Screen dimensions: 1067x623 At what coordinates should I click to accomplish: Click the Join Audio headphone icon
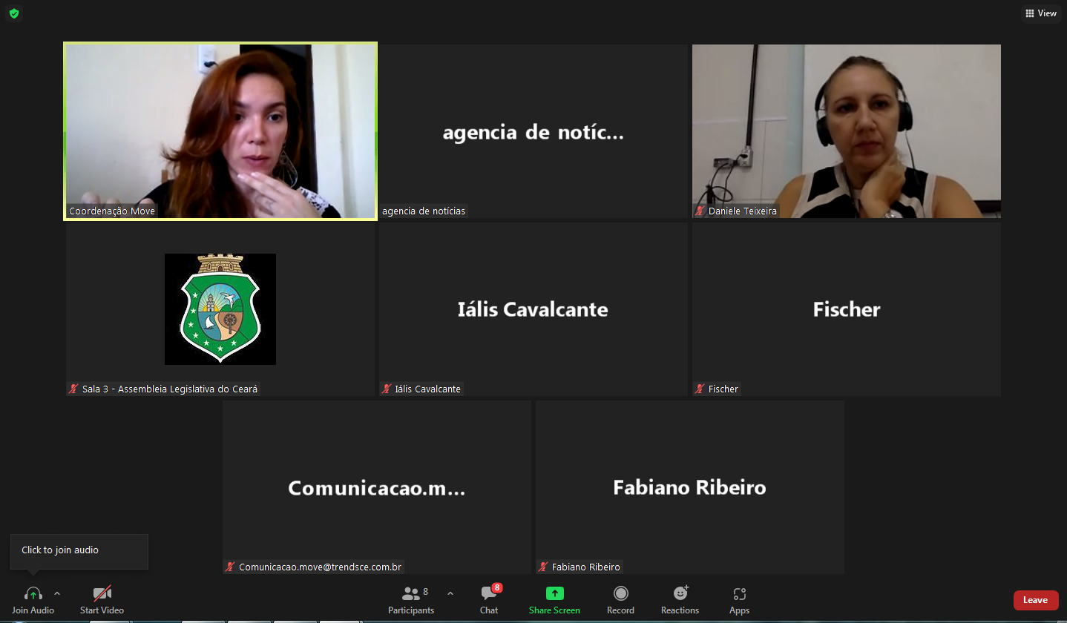[33, 593]
